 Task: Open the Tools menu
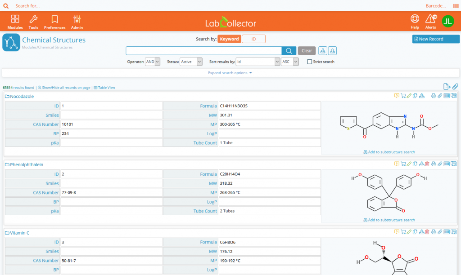[33, 22]
